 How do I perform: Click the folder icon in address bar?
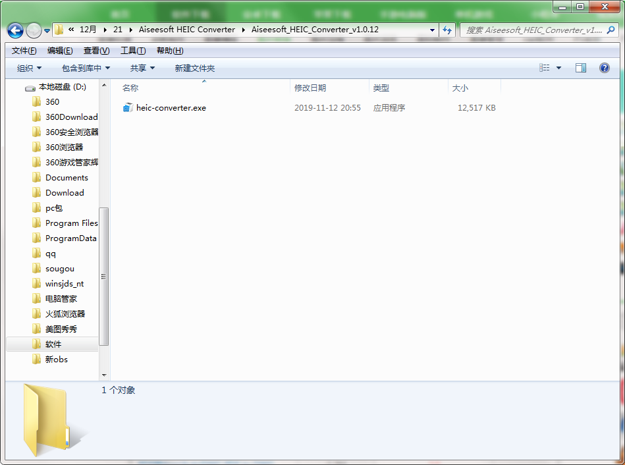(59, 30)
